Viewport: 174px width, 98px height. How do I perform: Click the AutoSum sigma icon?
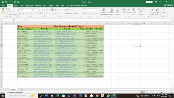(x=139, y=9)
